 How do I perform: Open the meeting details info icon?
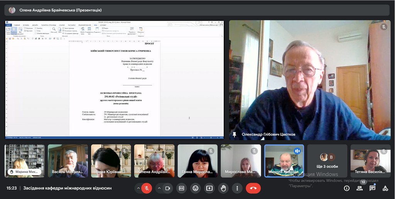tap(347, 188)
